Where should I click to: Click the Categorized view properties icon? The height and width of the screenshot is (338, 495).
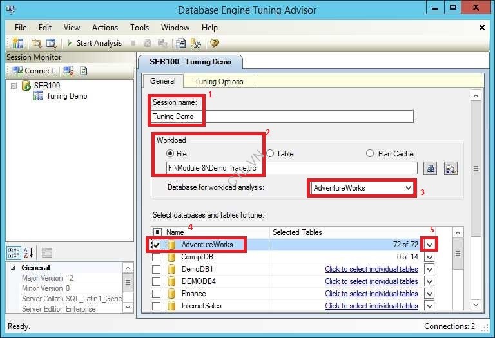click(x=14, y=252)
